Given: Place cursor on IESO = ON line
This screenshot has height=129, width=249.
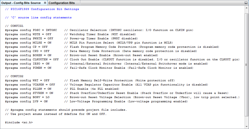Looking at the screenshot, I should click(27, 63).
